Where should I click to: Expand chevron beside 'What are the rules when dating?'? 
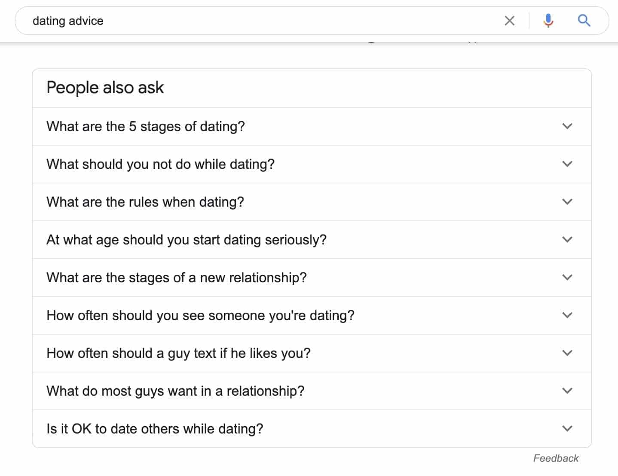point(567,202)
